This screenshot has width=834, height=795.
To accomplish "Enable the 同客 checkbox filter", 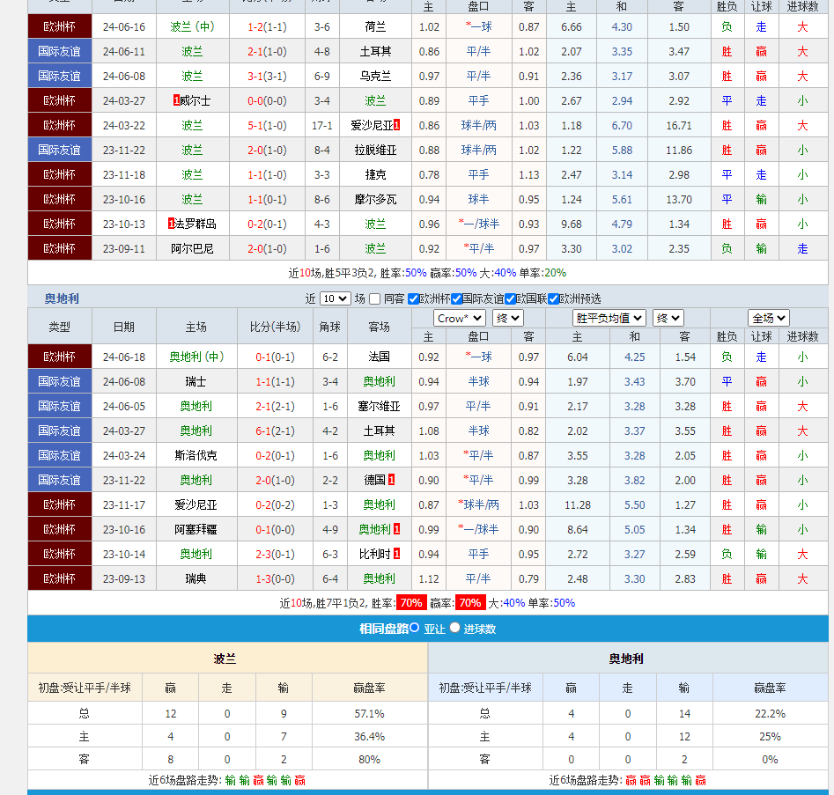I will tap(375, 299).
